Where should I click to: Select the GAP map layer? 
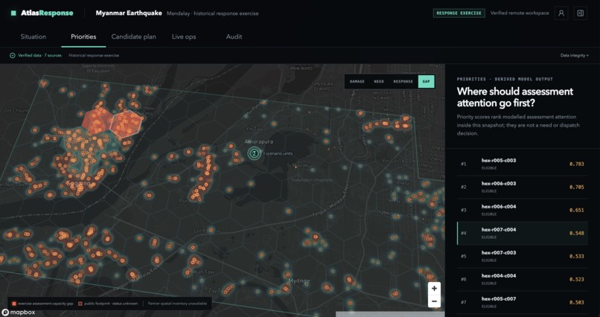pos(426,81)
